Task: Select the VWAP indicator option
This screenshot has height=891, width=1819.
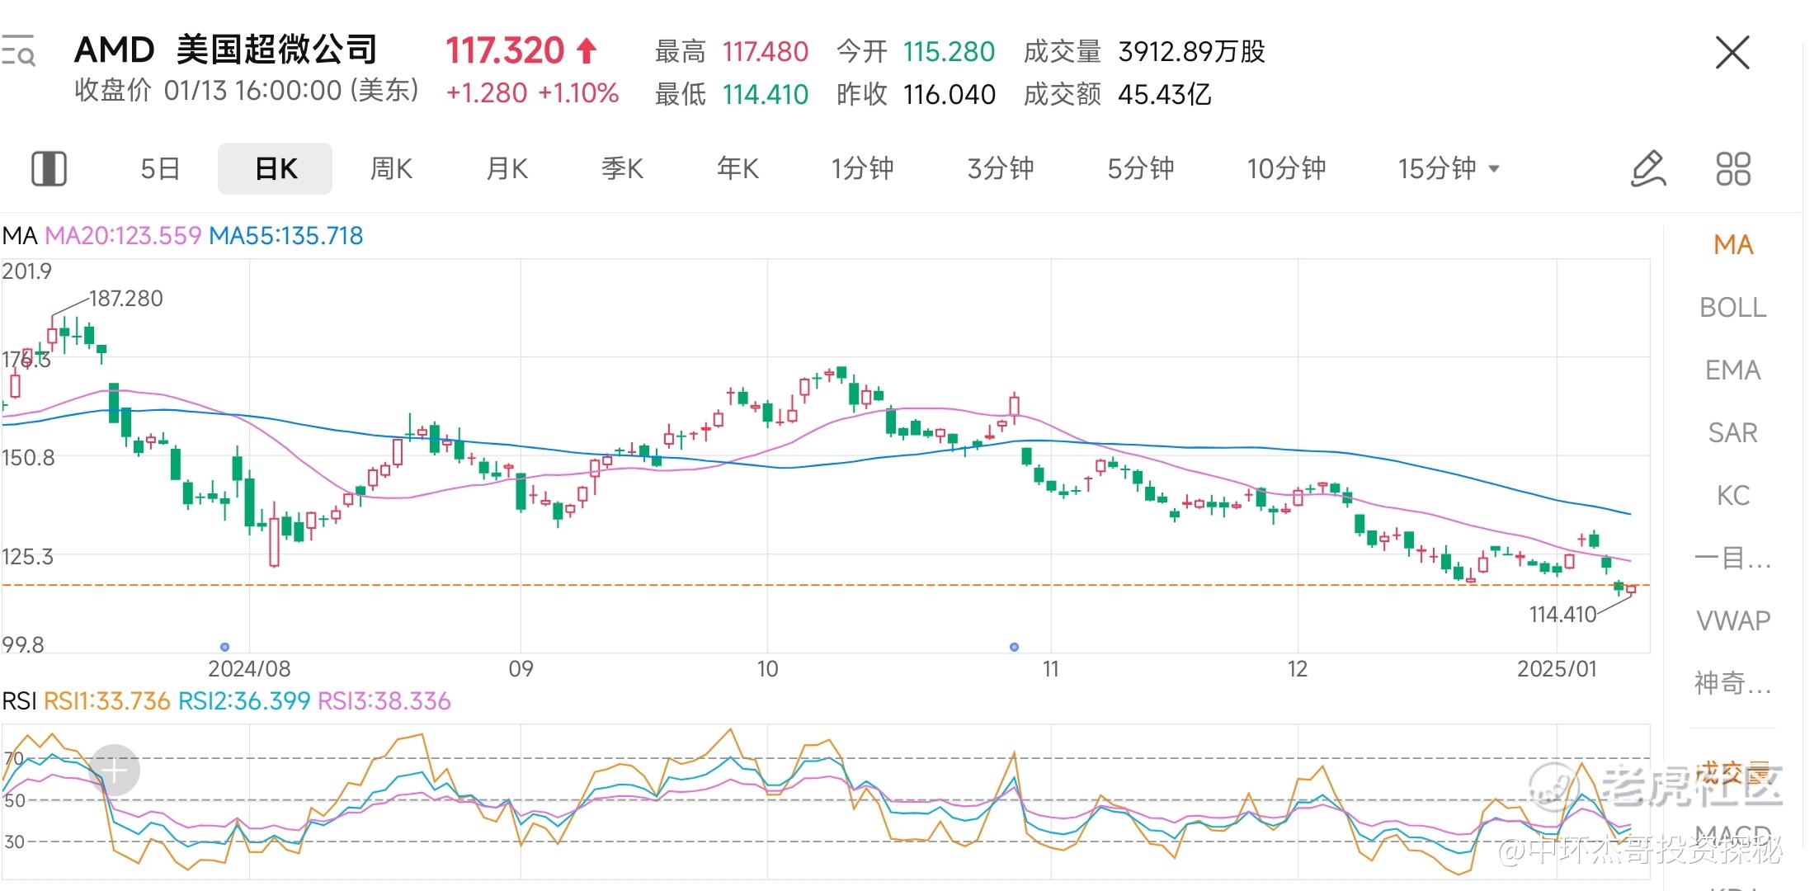Action: (x=1732, y=620)
